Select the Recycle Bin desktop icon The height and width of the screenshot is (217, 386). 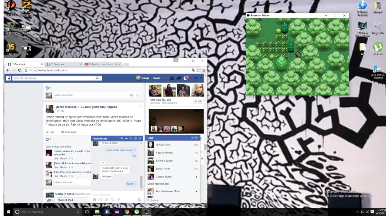click(378, 28)
